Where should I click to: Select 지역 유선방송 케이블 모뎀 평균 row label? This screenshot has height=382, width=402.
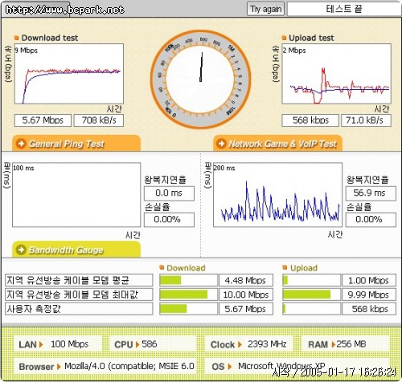[x=79, y=280]
